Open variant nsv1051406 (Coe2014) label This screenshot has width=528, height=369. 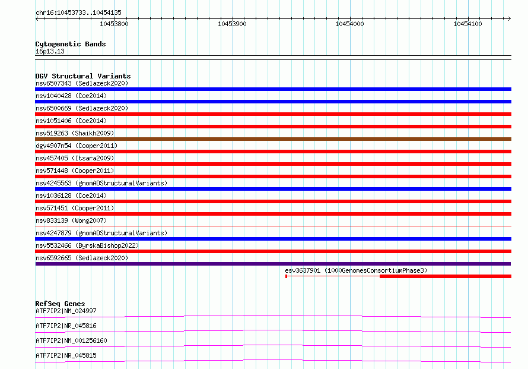point(71,121)
